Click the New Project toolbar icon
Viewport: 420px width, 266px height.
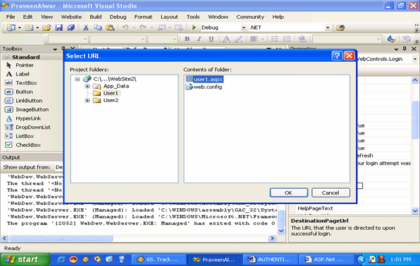pos(11,28)
